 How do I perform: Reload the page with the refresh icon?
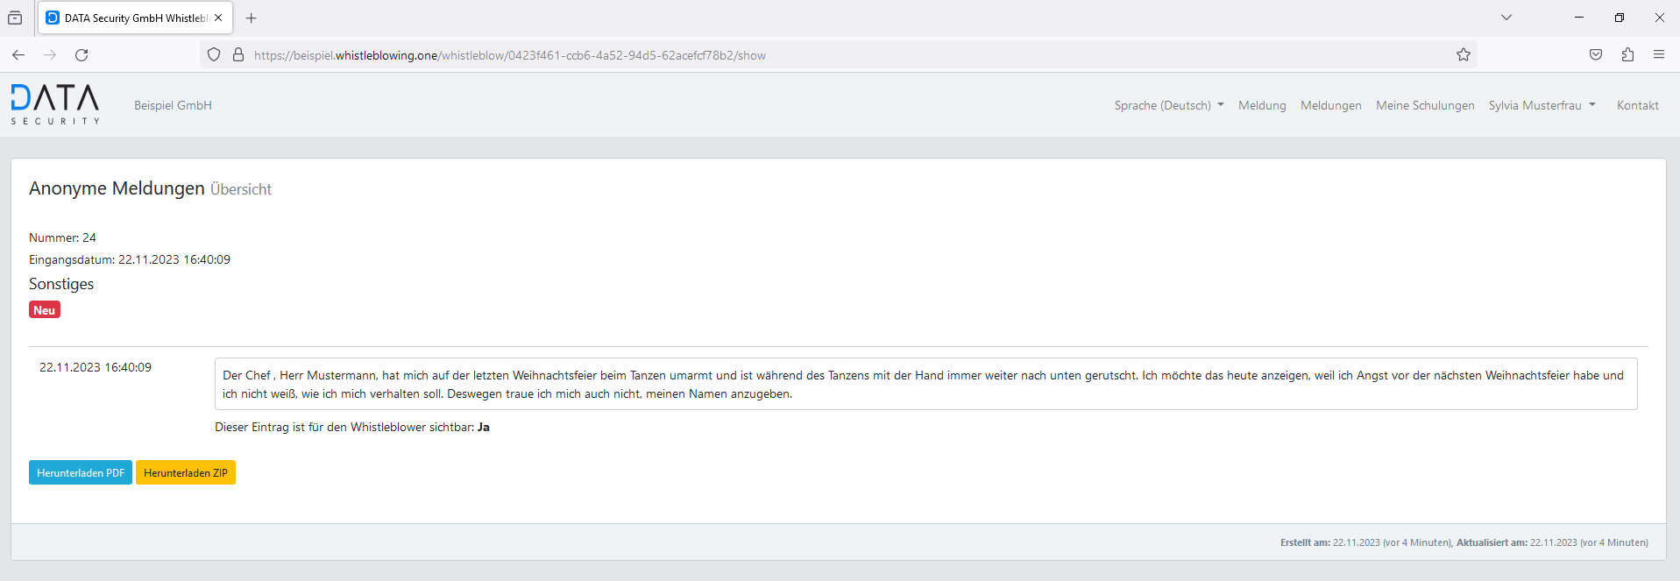click(82, 55)
